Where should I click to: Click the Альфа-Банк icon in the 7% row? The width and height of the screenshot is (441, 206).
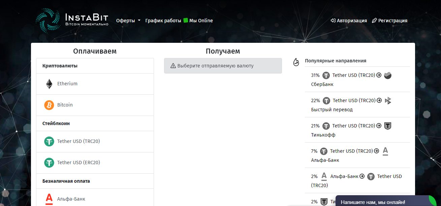[x=385, y=151]
